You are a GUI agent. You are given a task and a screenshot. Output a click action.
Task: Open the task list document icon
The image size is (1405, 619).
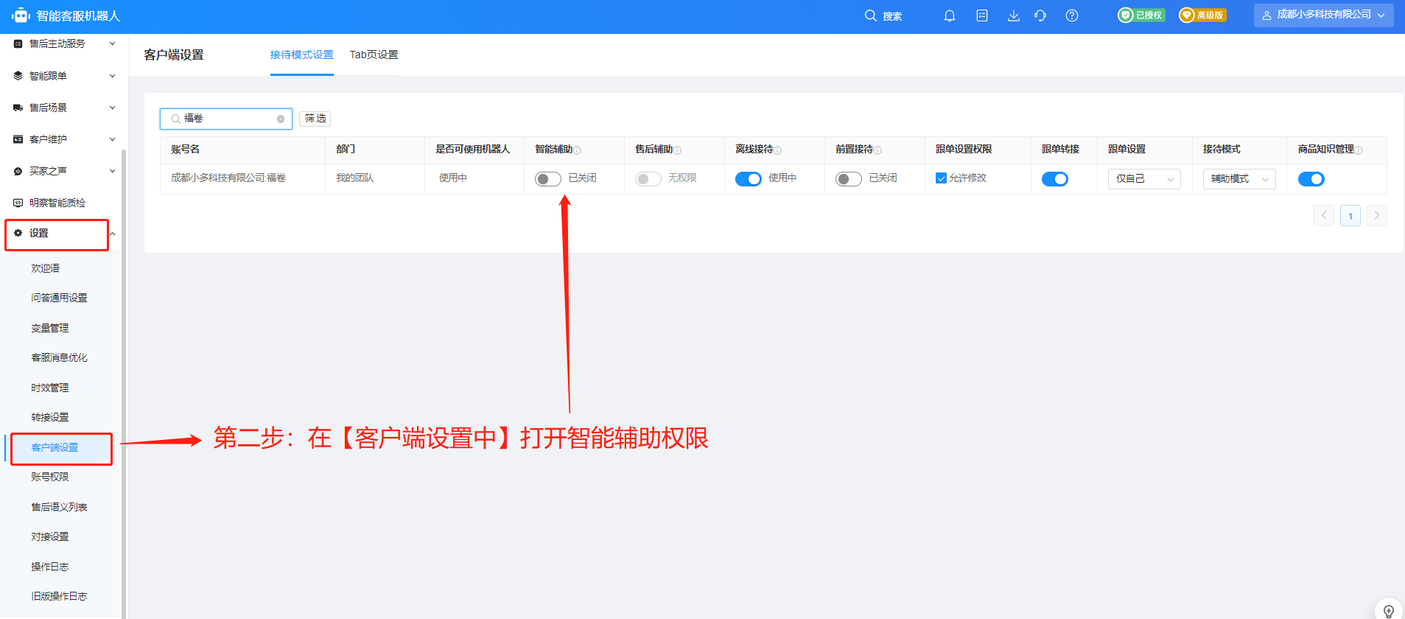pyautogui.click(x=982, y=15)
